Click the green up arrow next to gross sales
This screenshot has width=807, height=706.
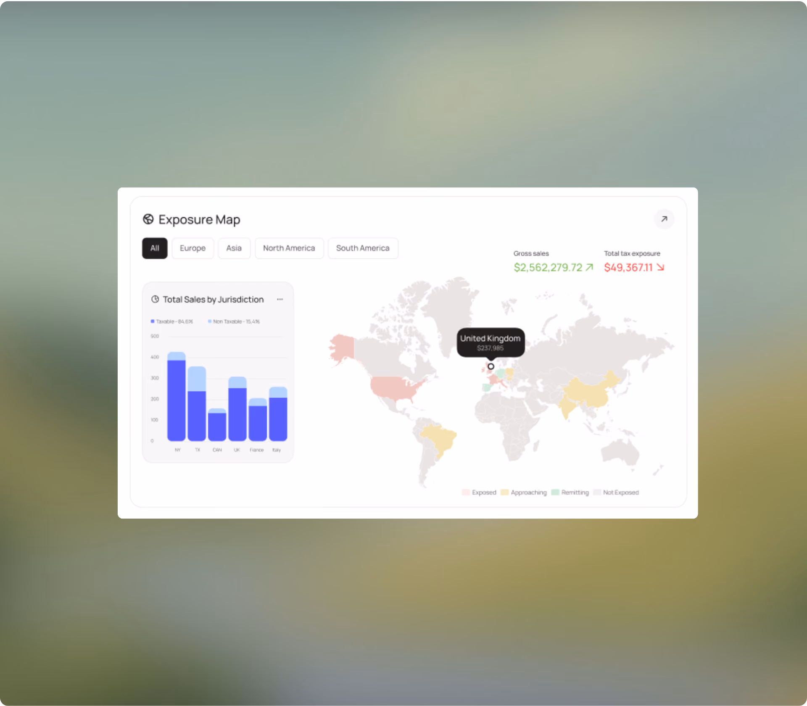(x=589, y=267)
